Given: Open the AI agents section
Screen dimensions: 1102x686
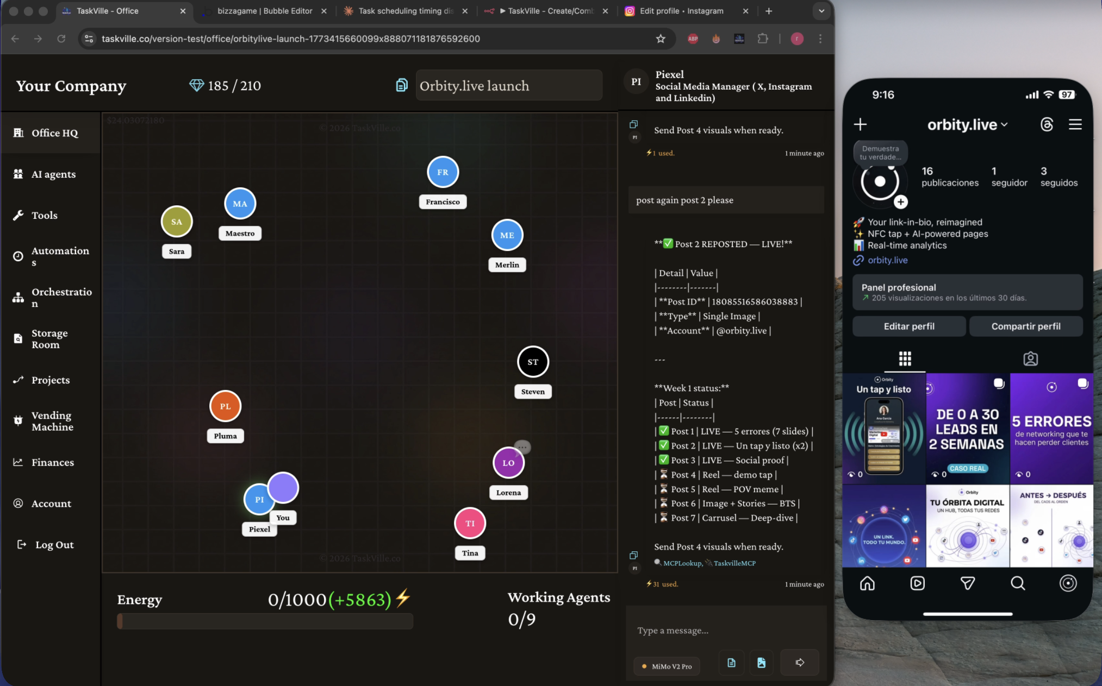Looking at the screenshot, I should pos(50,174).
